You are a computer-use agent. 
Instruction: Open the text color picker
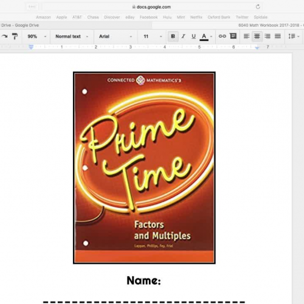204,36
